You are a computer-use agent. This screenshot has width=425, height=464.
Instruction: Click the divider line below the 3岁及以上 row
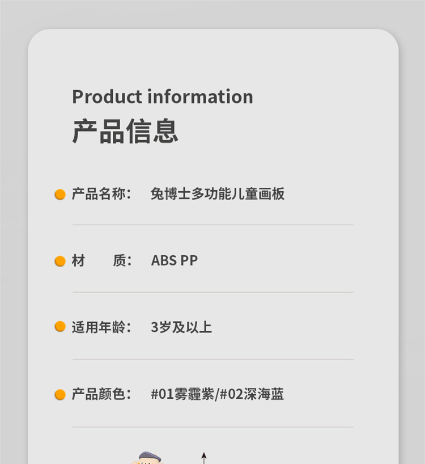point(212,360)
